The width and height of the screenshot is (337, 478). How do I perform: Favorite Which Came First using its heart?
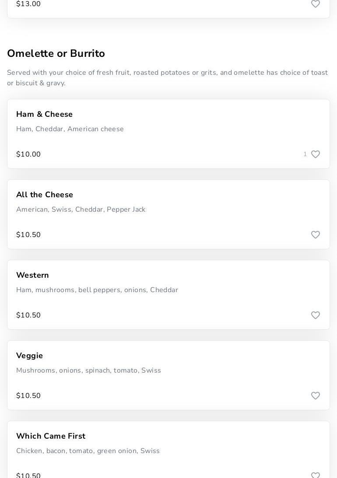tap(316, 475)
